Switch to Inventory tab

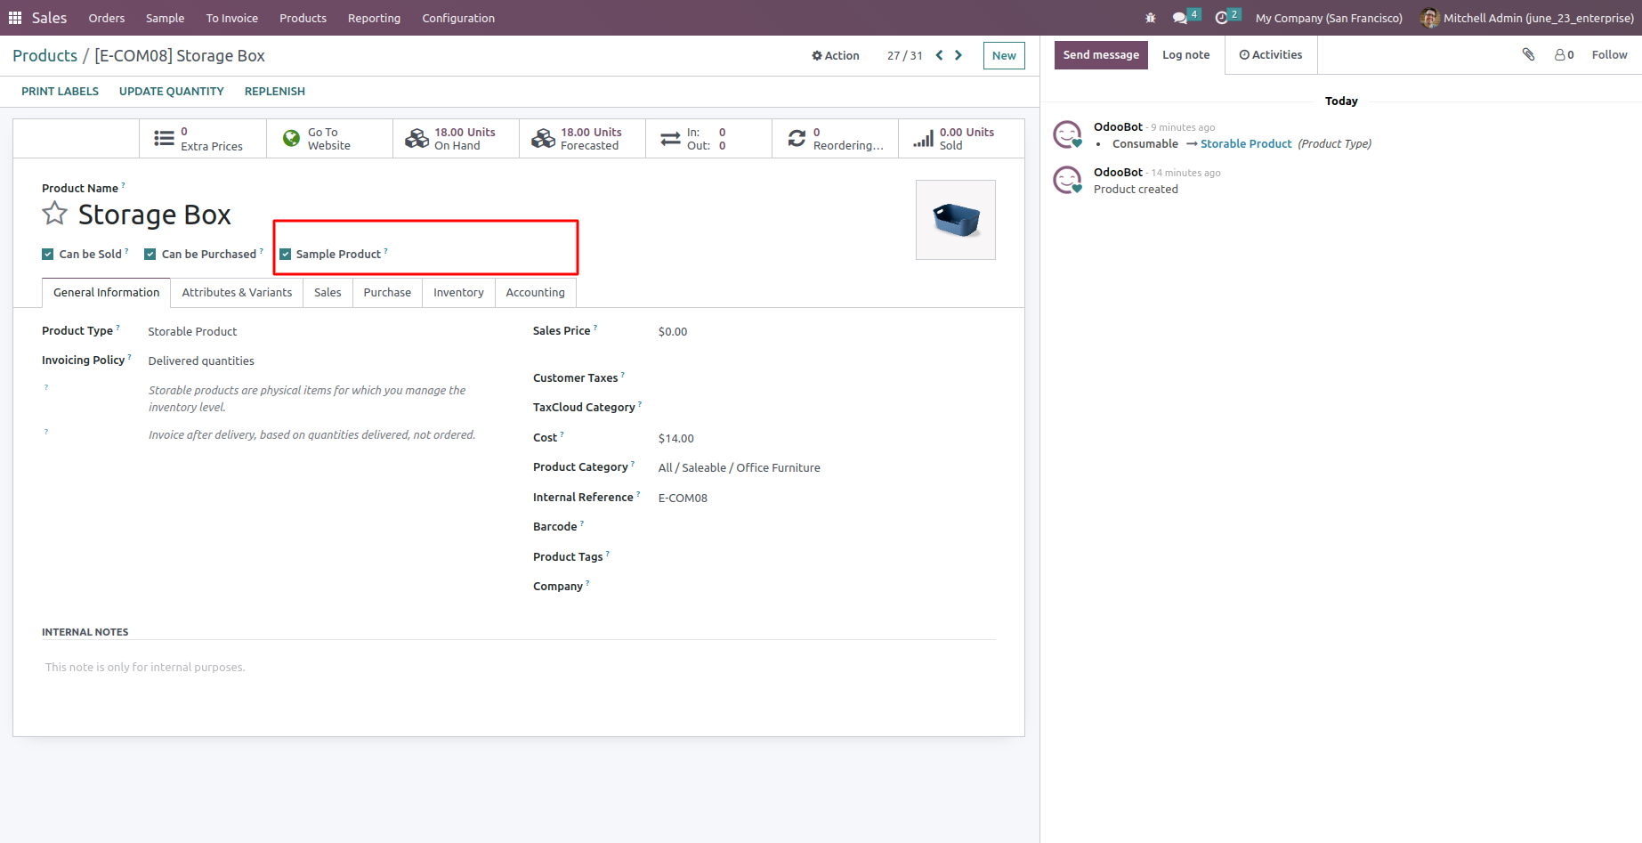(x=458, y=293)
